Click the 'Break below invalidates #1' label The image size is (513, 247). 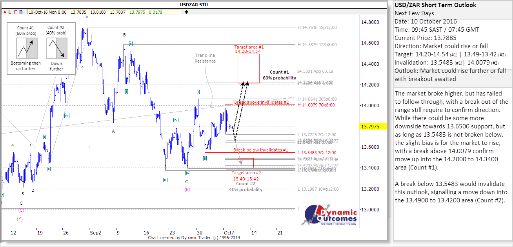tap(261, 150)
